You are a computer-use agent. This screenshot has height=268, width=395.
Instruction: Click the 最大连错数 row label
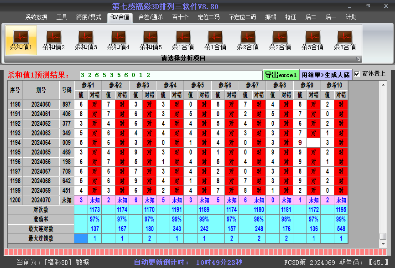pyautogui.click(x=41, y=238)
